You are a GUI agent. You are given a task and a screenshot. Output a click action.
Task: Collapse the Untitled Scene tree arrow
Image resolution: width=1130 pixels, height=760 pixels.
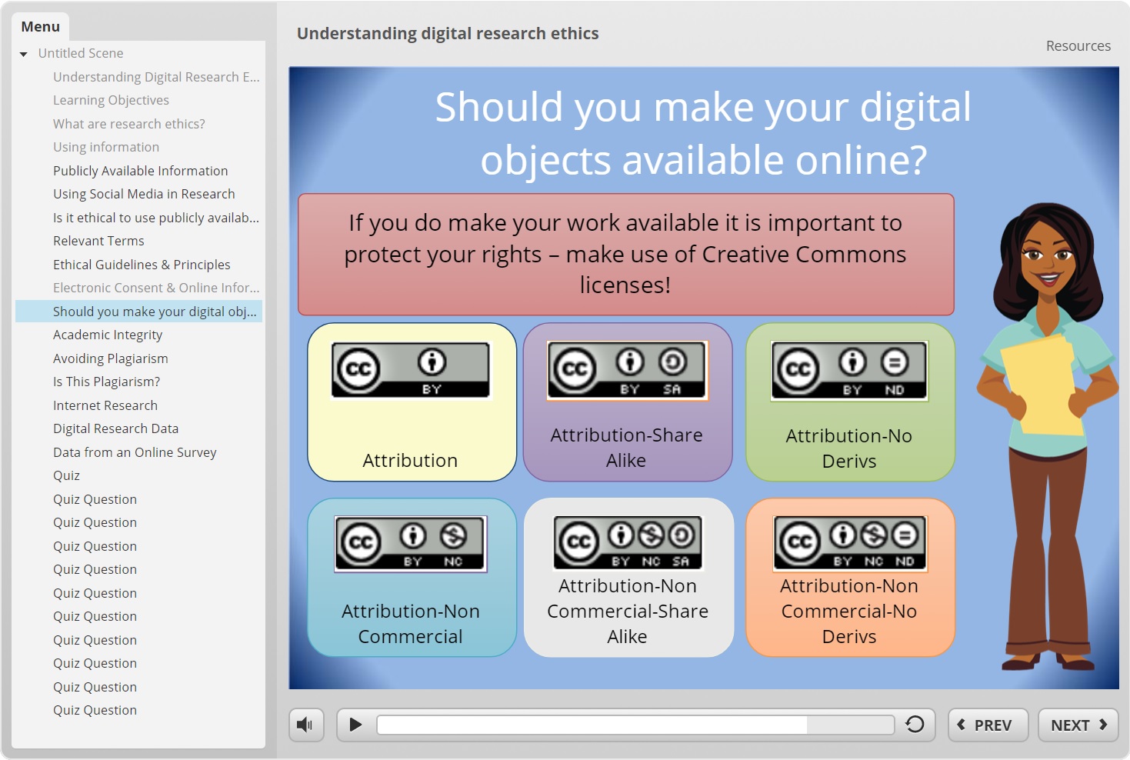pos(24,54)
